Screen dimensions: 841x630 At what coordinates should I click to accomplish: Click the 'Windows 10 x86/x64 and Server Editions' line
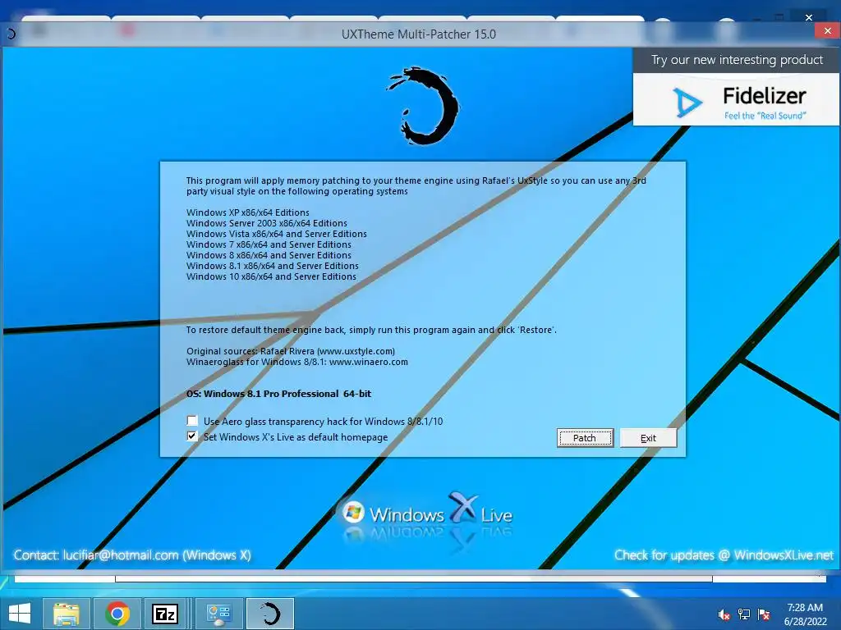[271, 276]
